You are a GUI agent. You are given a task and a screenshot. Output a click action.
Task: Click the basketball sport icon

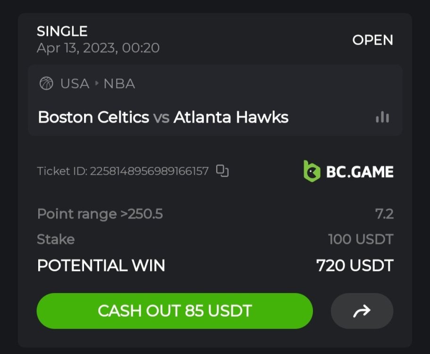tap(46, 84)
